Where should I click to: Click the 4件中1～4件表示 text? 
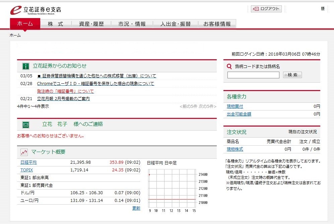tap(33, 106)
